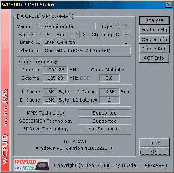The height and width of the screenshot is (173, 174).
Task: Click the 3DNow! Not Supported field
Action: 105,129
